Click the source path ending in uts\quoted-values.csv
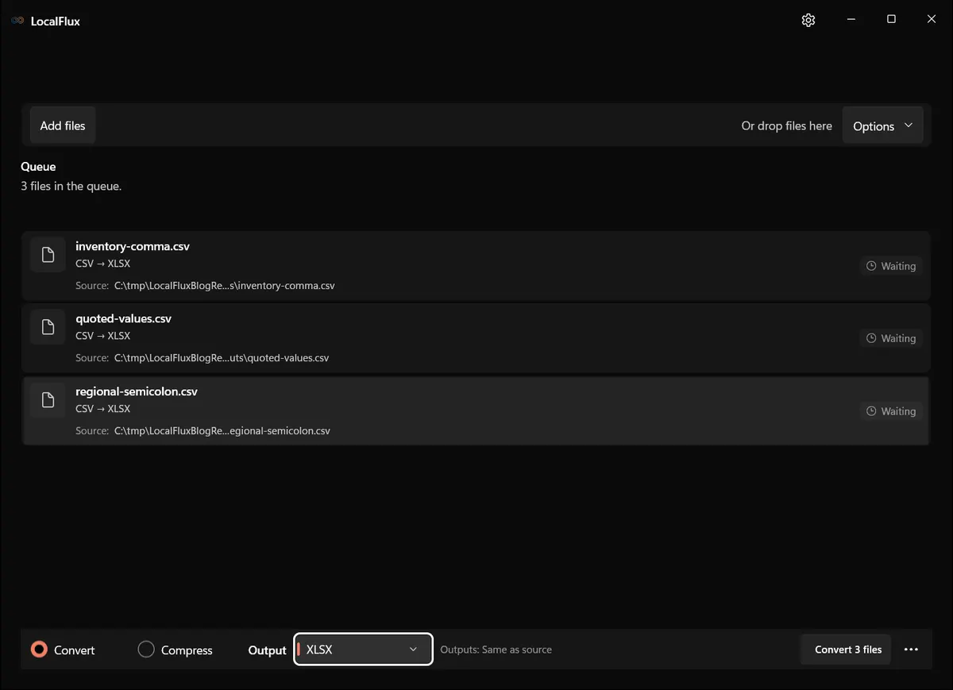This screenshot has height=690, width=953. point(222,358)
